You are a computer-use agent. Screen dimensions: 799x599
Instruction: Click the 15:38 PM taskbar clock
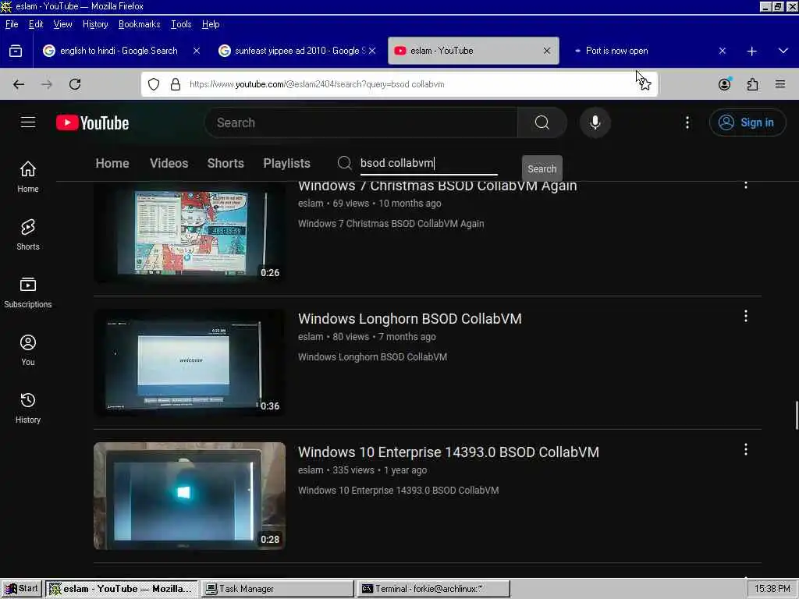tap(772, 589)
